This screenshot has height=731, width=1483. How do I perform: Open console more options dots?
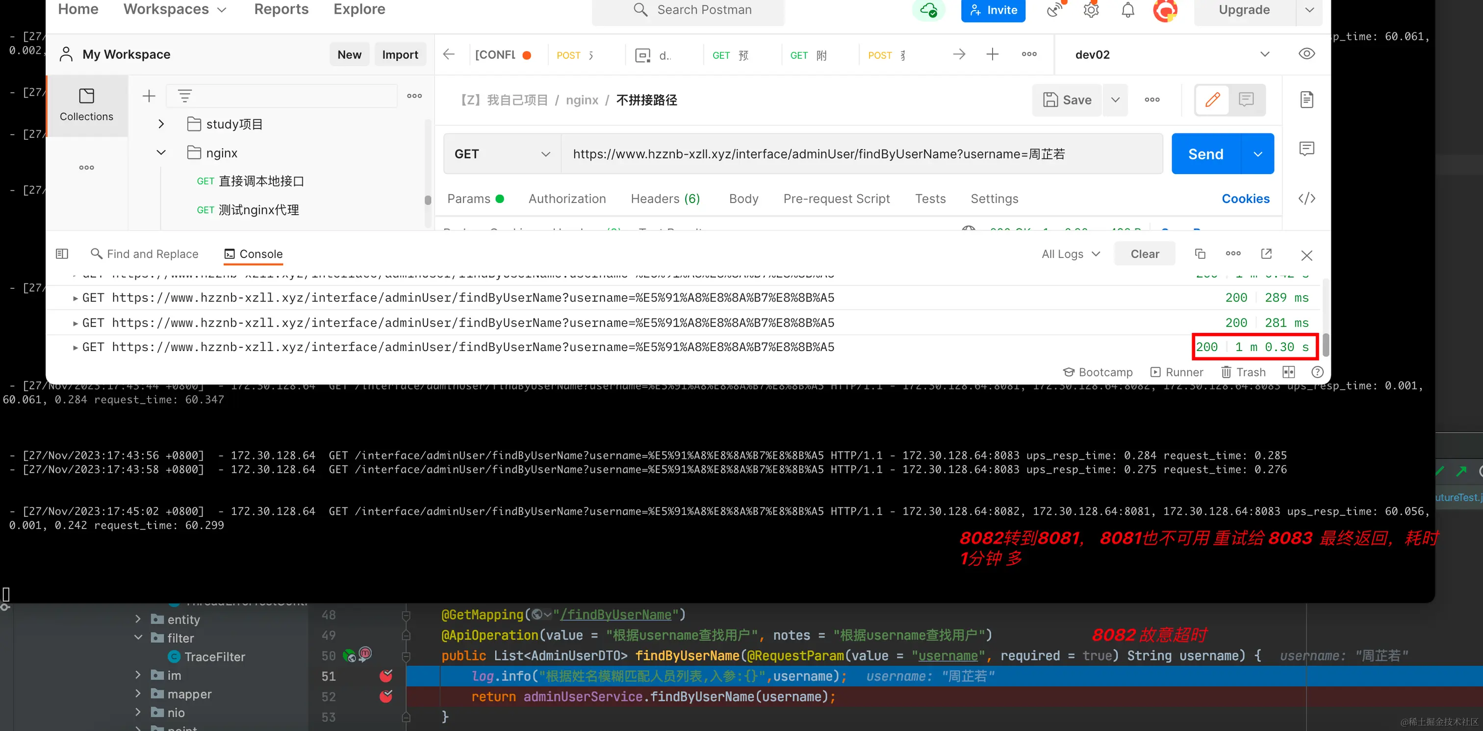(1233, 253)
